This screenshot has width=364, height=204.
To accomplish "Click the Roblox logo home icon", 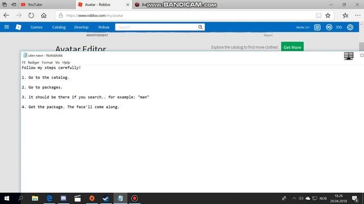I will click(18, 27).
